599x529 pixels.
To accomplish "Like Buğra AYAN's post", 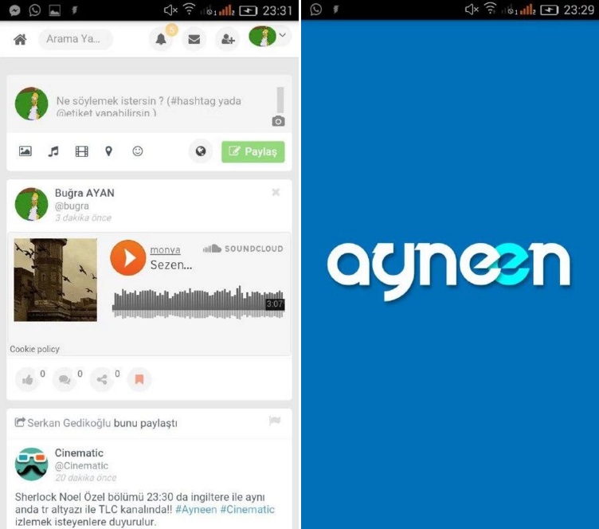I will click(28, 379).
